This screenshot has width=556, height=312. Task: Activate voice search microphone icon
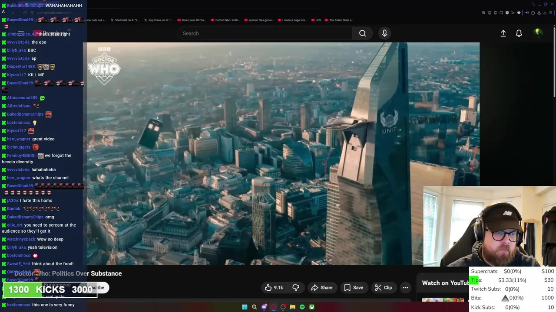tap(384, 33)
